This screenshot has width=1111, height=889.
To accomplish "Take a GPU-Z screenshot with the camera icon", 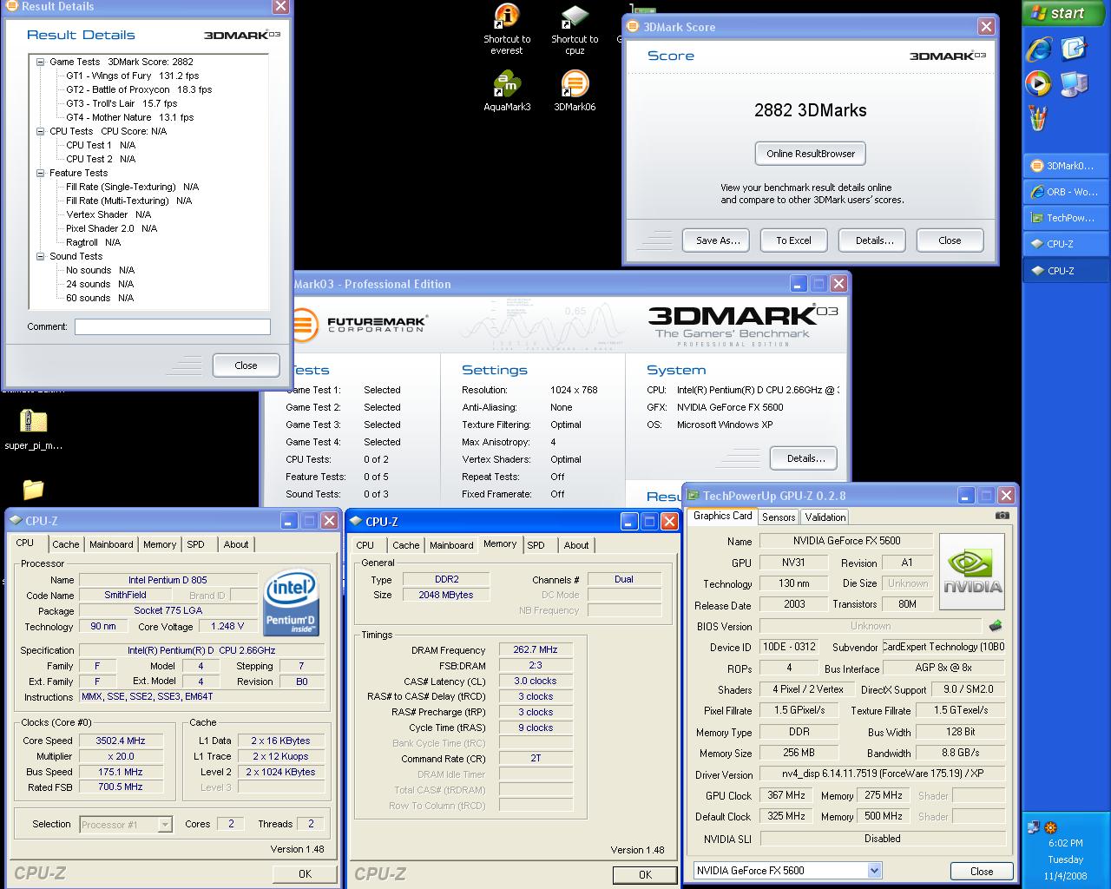I will [1003, 515].
